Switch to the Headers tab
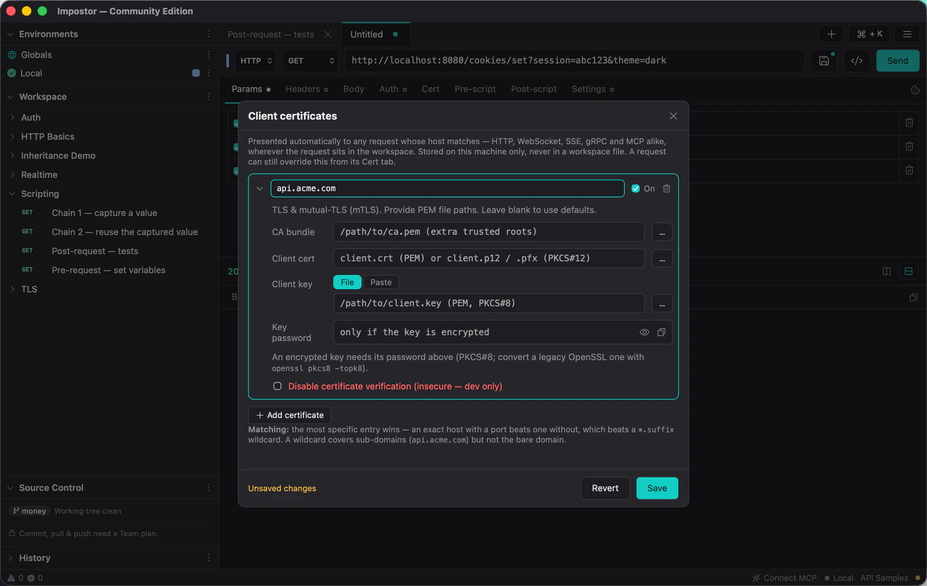This screenshot has height=586, width=927. (x=306, y=89)
